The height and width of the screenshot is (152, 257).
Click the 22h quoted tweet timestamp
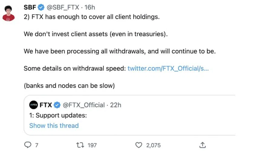pos(115,105)
